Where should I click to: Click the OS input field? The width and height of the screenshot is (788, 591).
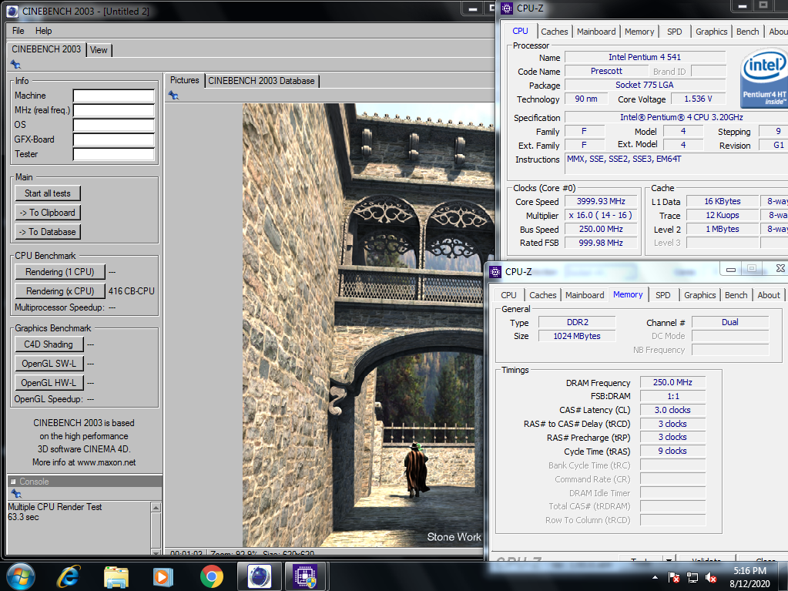[x=113, y=125]
